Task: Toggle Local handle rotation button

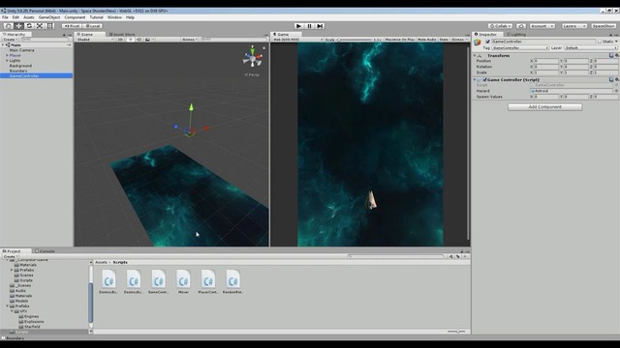Action: 92,26
